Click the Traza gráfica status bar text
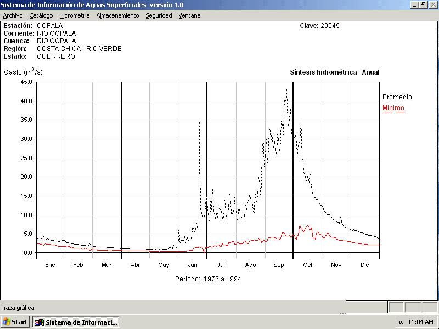 (18, 308)
